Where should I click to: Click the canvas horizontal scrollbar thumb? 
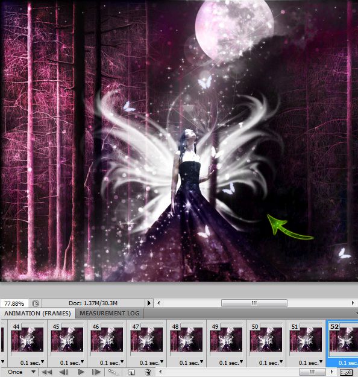point(254,303)
